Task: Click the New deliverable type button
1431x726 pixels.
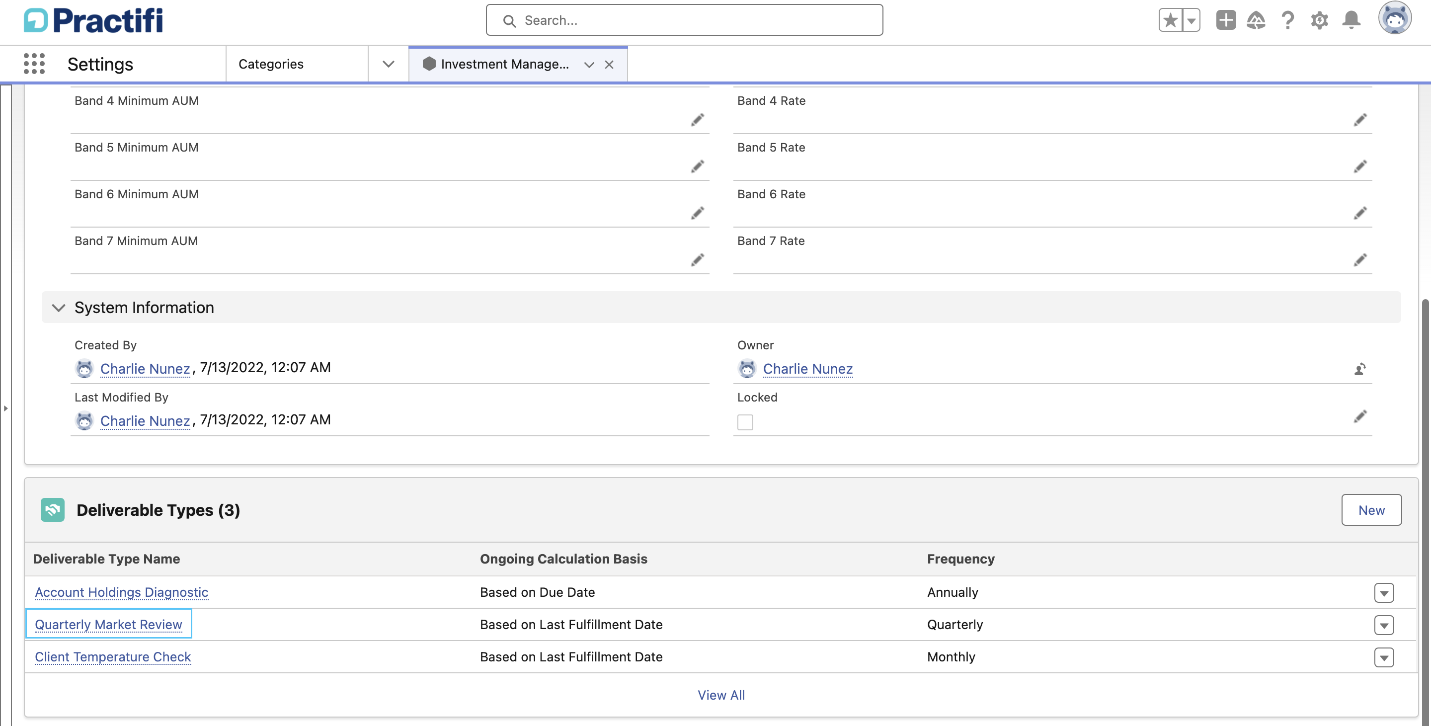Action: (1371, 510)
